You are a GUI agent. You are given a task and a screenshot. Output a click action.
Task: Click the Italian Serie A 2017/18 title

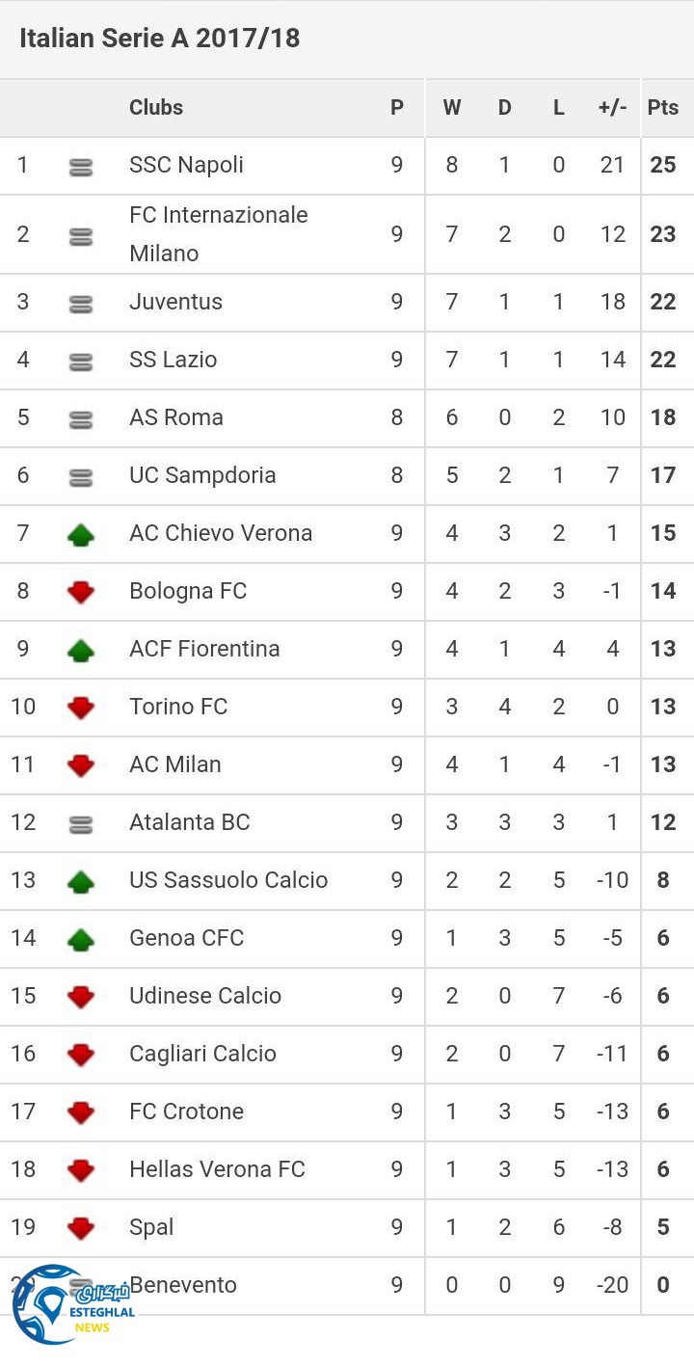[x=159, y=39]
